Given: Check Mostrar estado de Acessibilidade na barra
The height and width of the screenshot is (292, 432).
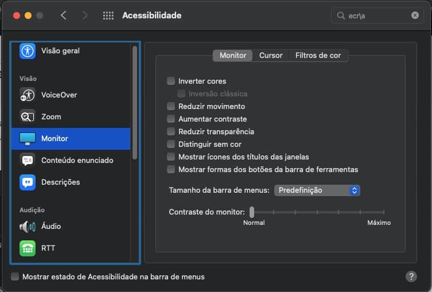Looking at the screenshot, I should pos(15,277).
